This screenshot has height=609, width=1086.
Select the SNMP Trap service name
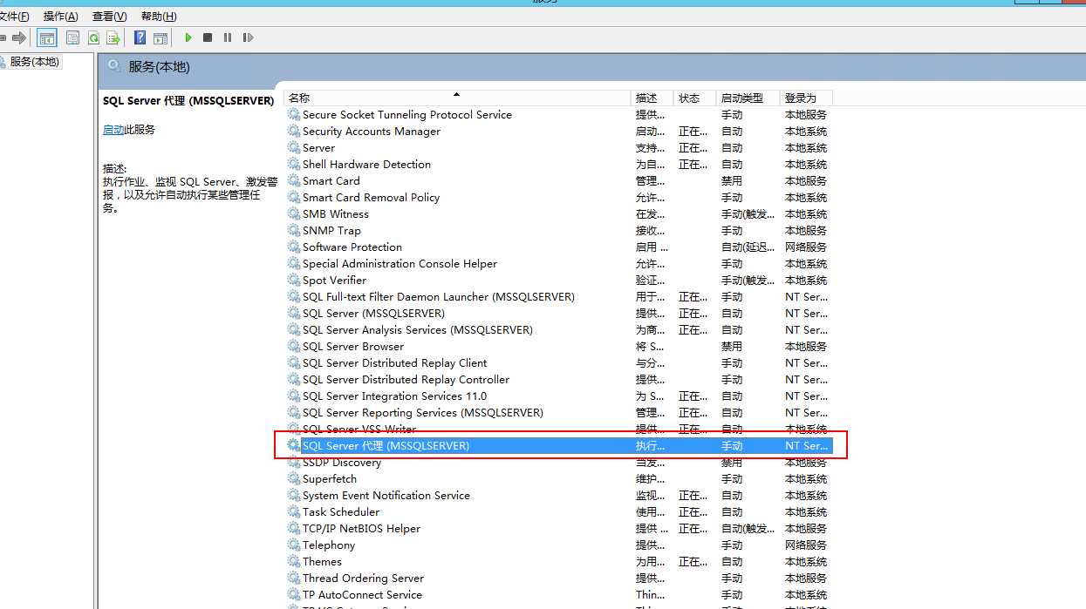[x=331, y=231]
